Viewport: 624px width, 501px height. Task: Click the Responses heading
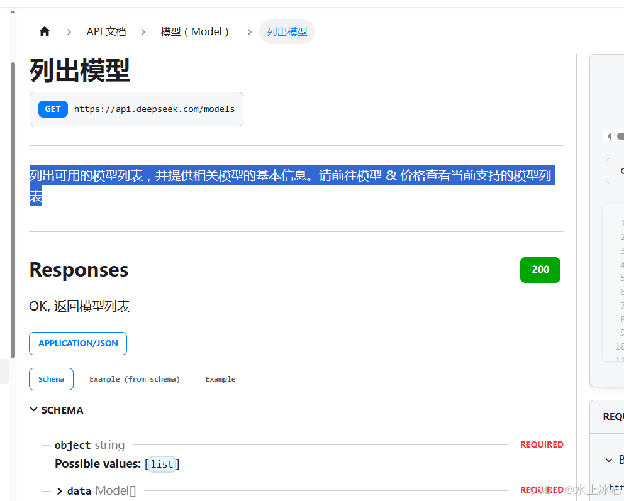click(x=79, y=270)
